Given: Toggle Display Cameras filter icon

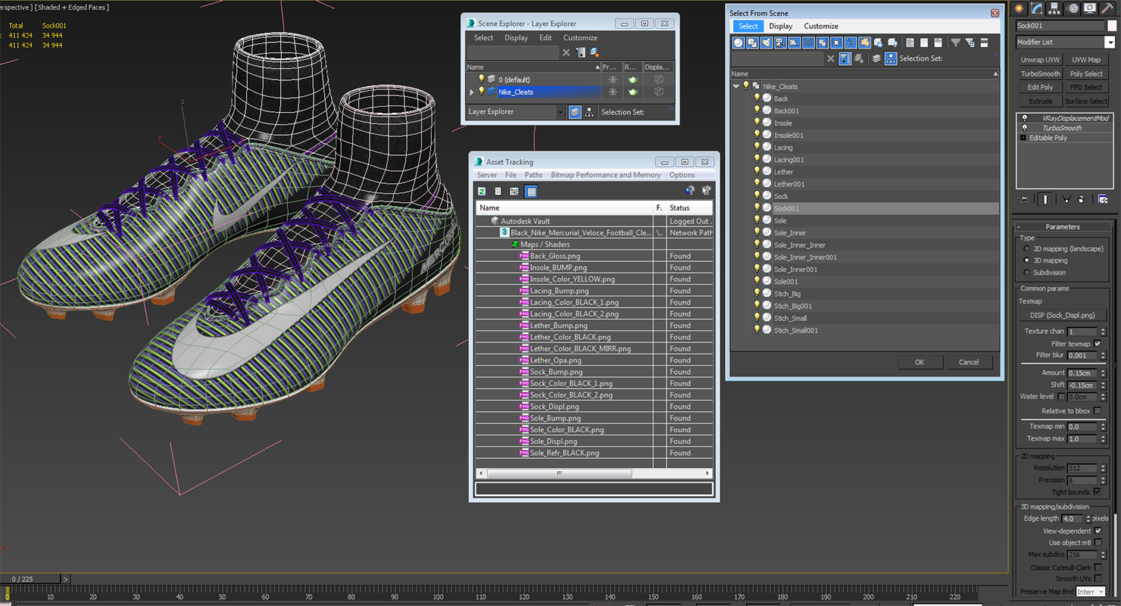Looking at the screenshot, I should [x=780, y=42].
